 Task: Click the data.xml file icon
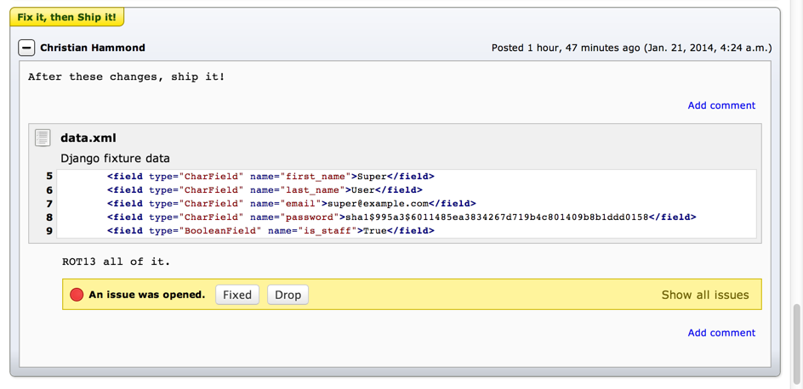click(43, 138)
